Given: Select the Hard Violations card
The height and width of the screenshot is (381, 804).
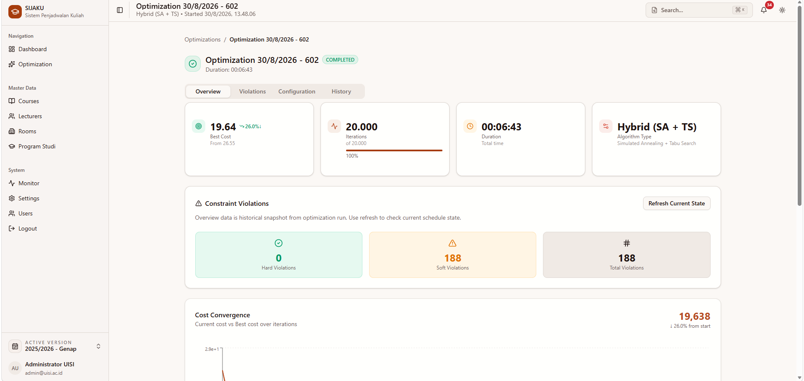Looking at the screenshot, I should coord(279,255).
